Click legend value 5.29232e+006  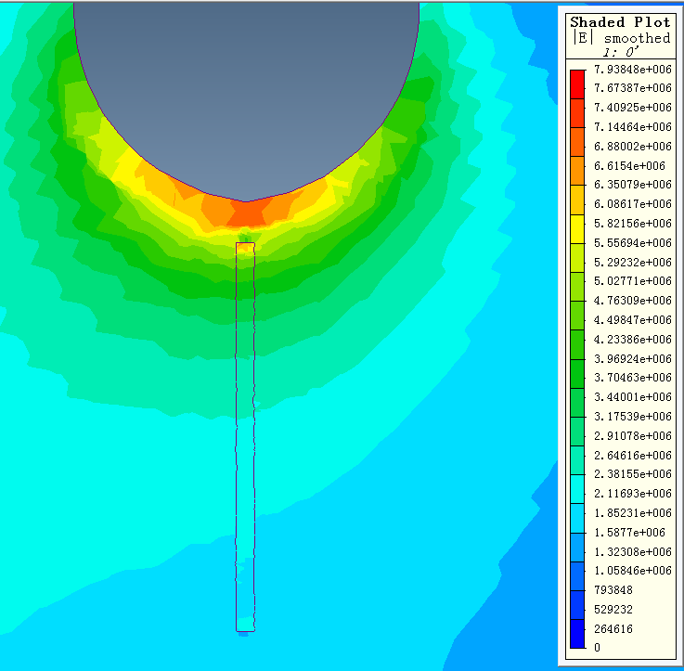point(633,263)
